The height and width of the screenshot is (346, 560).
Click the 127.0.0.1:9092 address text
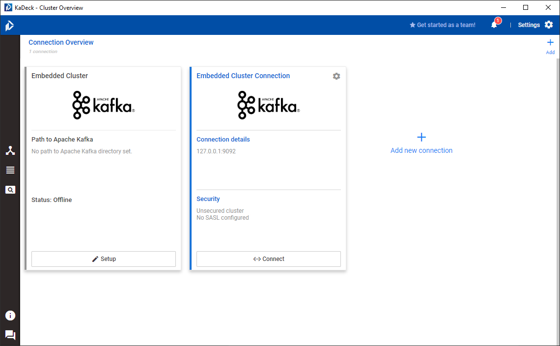(x=216, y=151)
